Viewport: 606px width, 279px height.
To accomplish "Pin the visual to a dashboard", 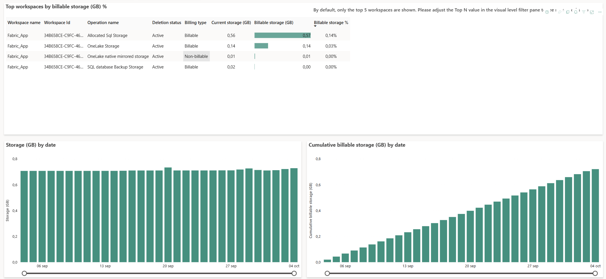I will click(560, 12).
